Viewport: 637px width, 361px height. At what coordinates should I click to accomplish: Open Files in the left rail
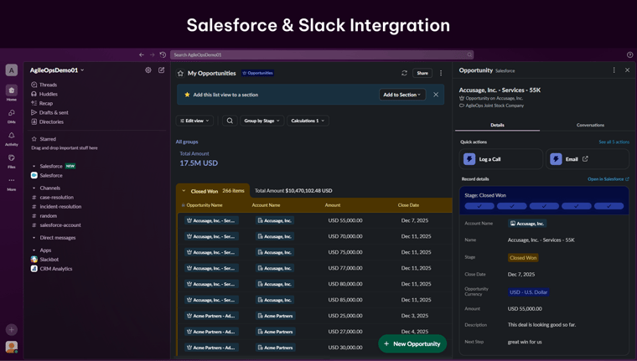[12, 161]
